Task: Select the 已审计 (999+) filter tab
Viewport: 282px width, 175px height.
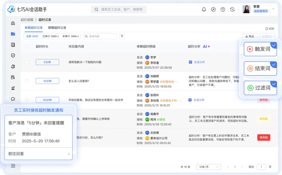Action: pos(51,36)
